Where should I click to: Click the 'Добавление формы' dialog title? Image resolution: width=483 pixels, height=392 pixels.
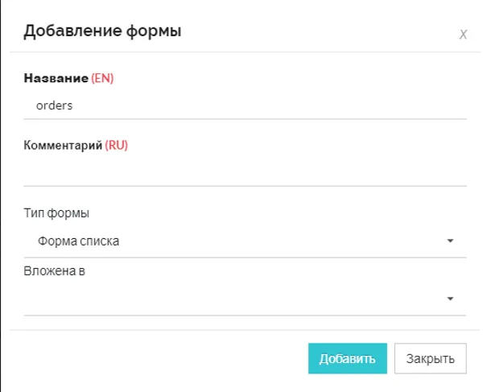coord(102,31)
